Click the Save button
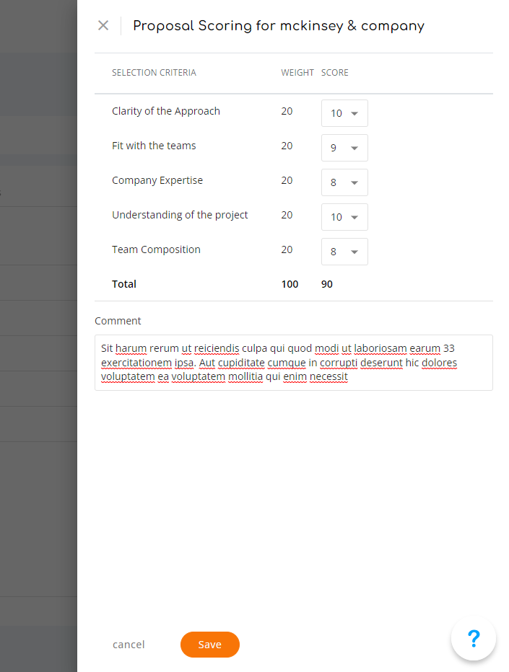Image resolution: width=509 pixels, height=672 pixels. pyautogui.click(x=210, y=645)
